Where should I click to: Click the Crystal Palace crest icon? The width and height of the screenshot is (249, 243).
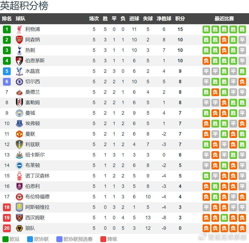click(x=19, y=71)
